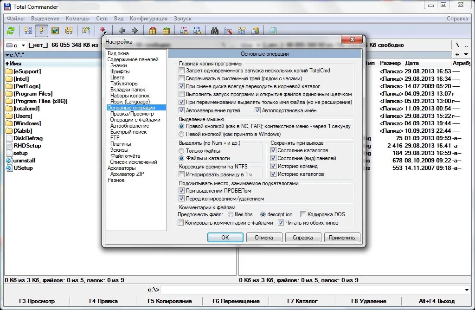Image resolution: width=475 pixels, height=310 pixels.
Task: Open the Выделение menu
Action: coord(45,19)
